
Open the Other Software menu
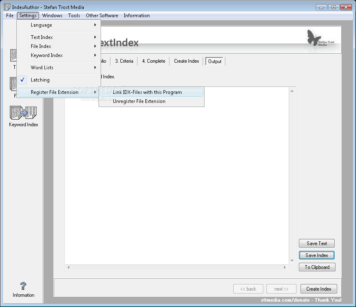102,16
